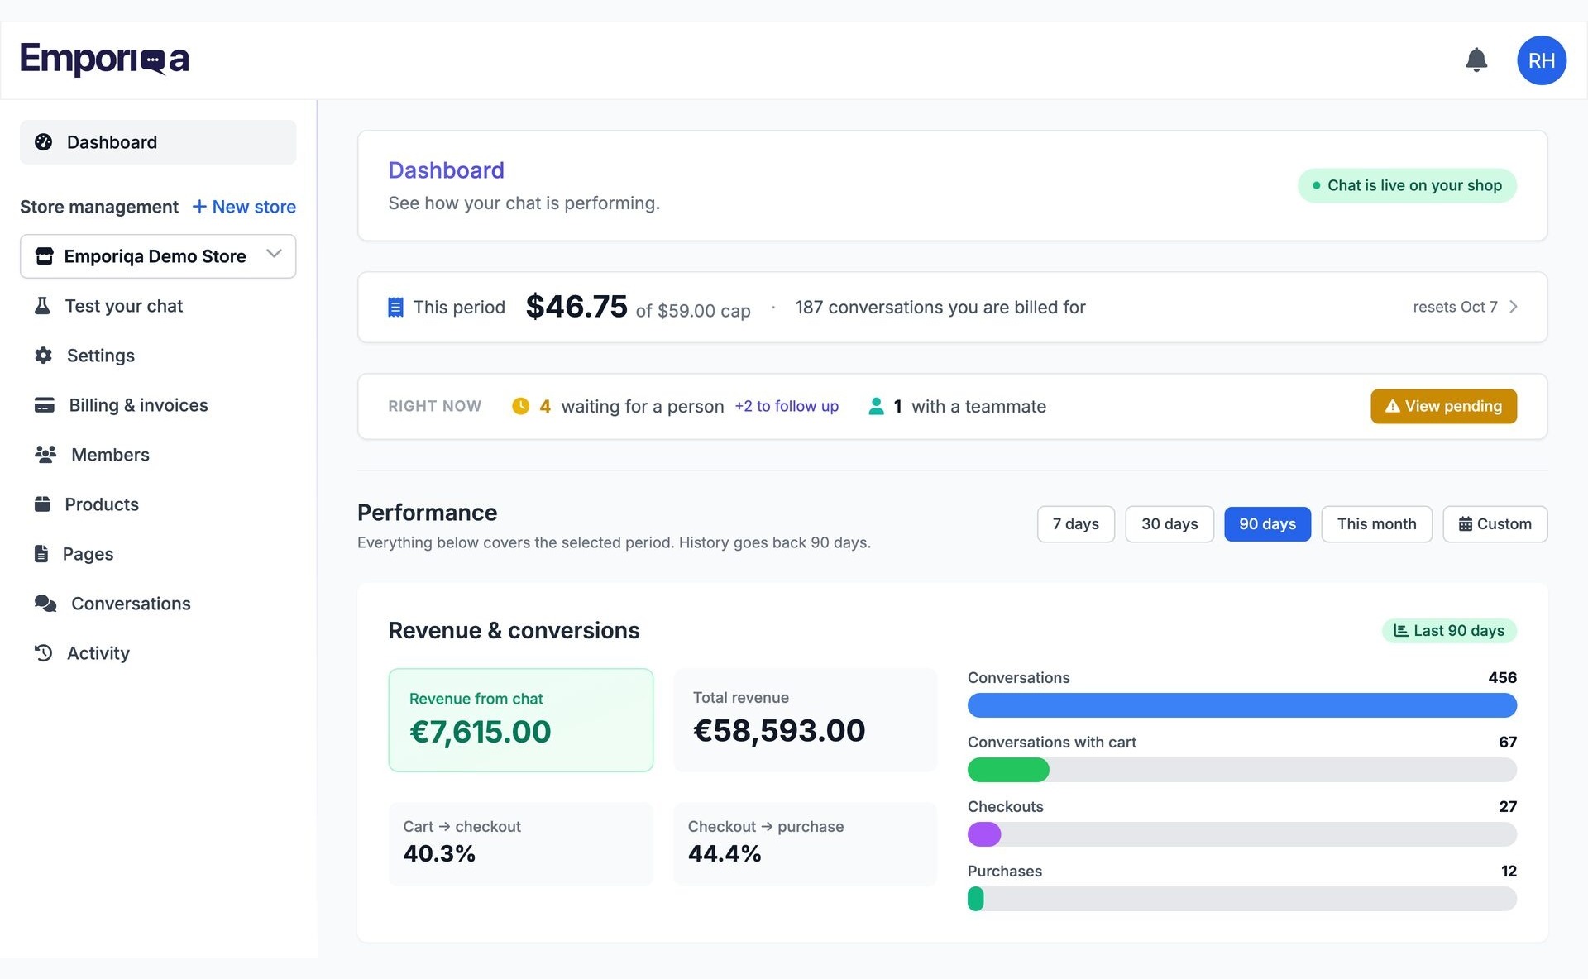The image size is (1588, 979).
Task: Click the person icon for teammate conversations
Action: [876, 406]
